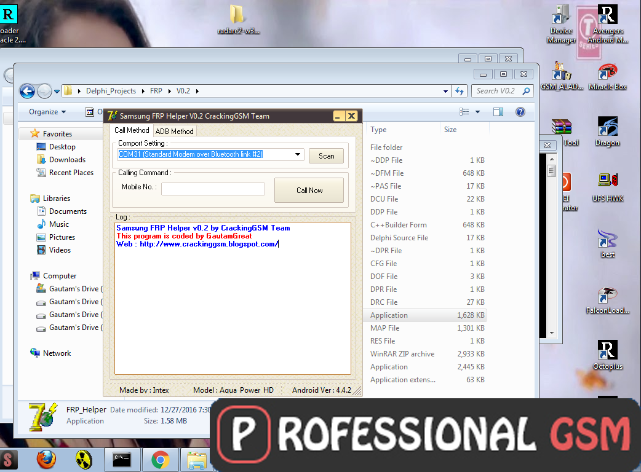This screenshot has width=641, height=472.
Task: Select the Application extens... row
Action: click(425, 380)
